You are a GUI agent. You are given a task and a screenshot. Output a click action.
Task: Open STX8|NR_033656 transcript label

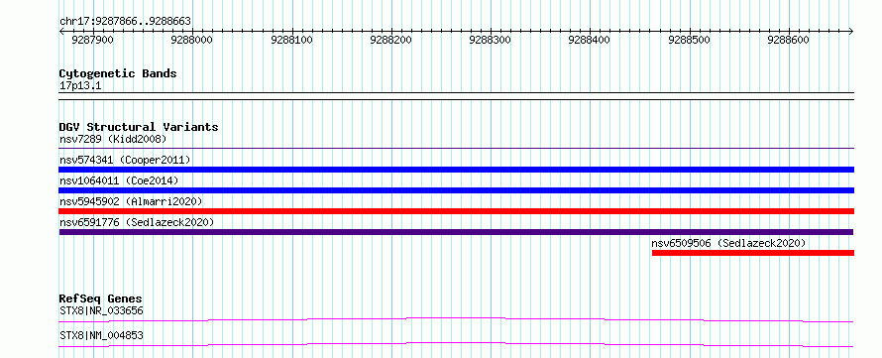click(101, 310)
